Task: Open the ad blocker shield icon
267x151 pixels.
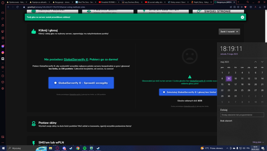Action: coord(238,7)
